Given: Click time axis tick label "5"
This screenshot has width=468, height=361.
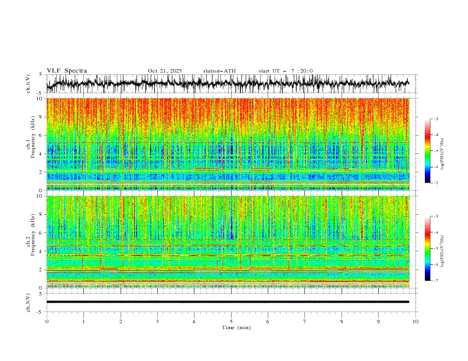Looking at the screenshot, I should pos(231,321).
